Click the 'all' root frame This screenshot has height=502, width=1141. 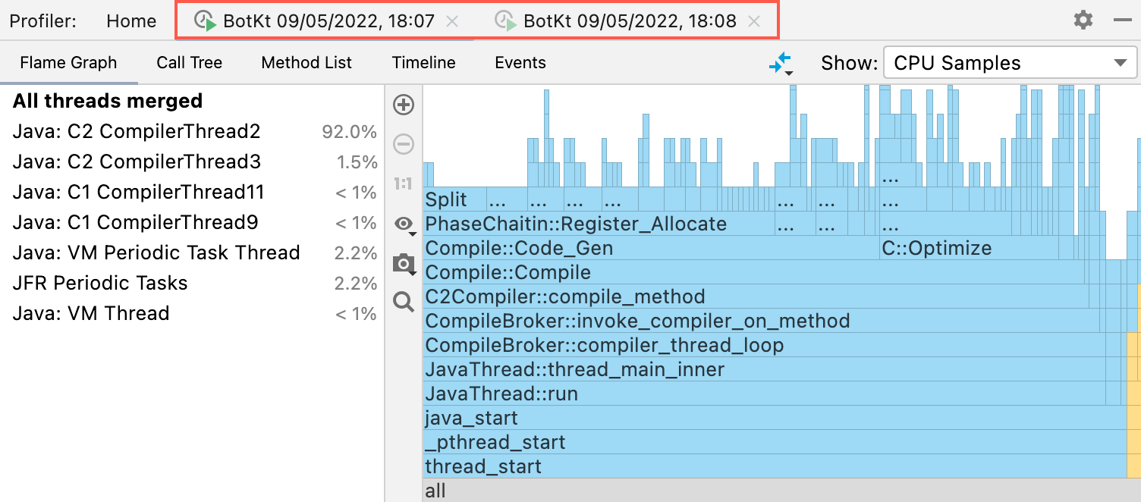tap(782, 490)
